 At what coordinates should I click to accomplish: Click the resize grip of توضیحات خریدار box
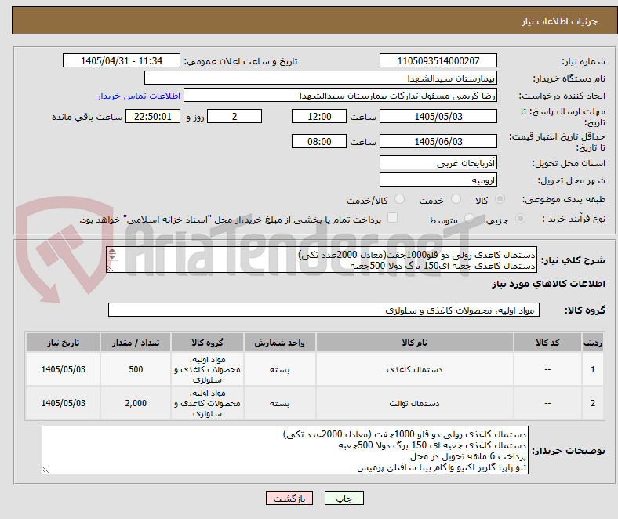(45, 470)
